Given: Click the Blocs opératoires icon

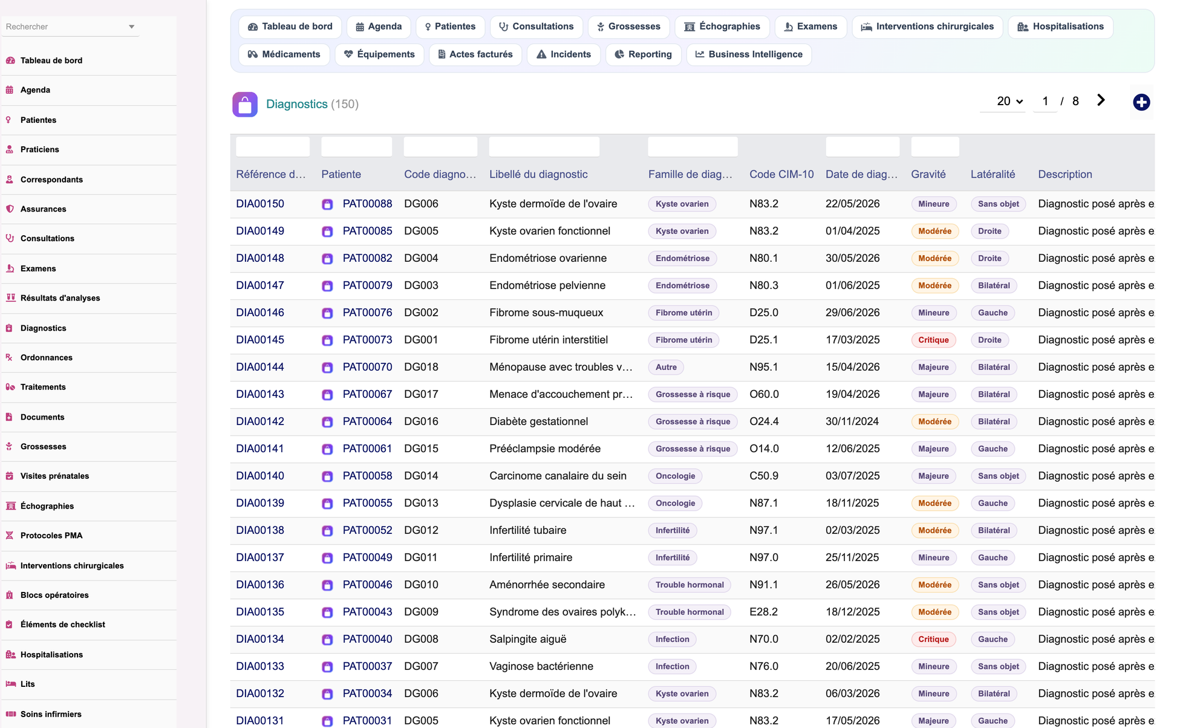Looking at the screenshot, I should point(10,595).
